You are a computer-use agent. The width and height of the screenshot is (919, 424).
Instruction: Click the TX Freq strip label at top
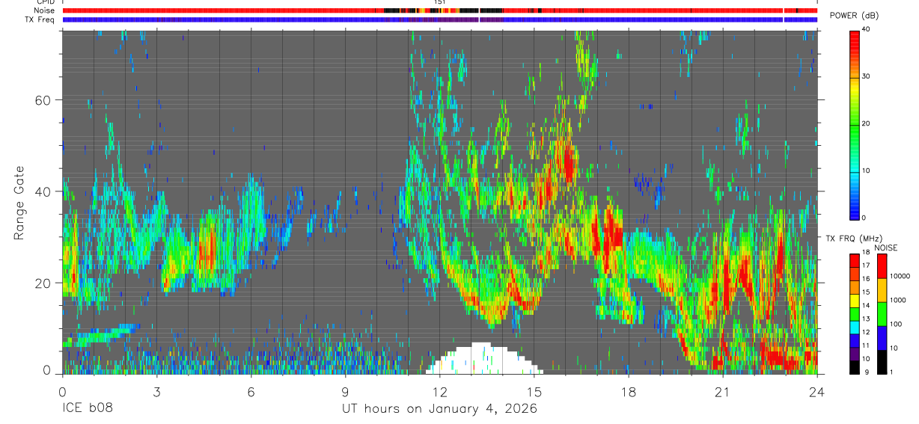coord(40,19)
